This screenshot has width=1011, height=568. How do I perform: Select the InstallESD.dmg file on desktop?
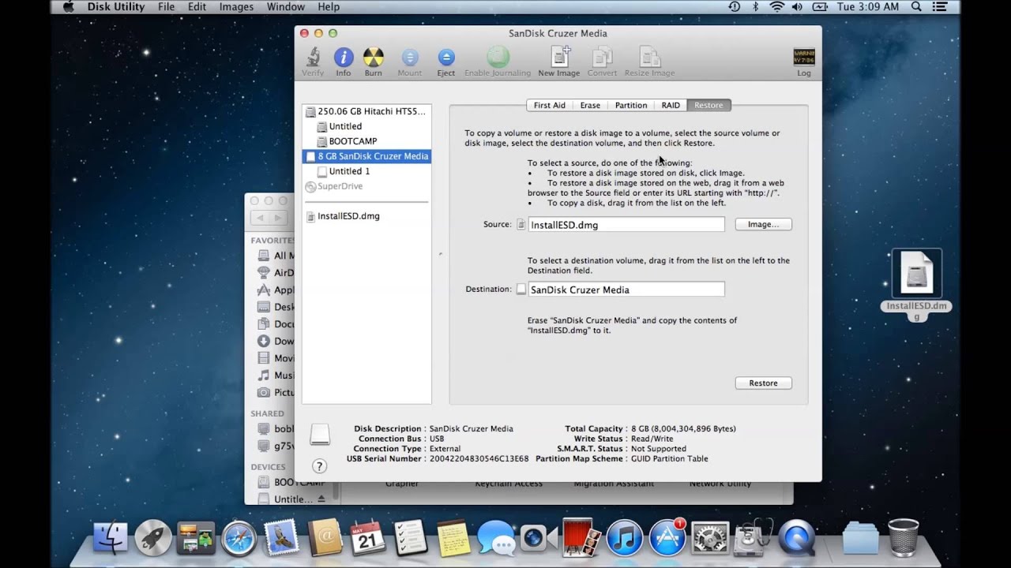pos(916,285)
